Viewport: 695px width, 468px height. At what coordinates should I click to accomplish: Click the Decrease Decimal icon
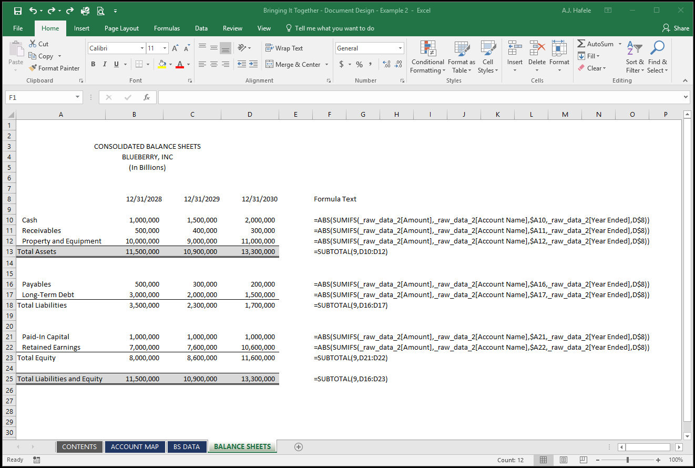(x=398, y=64)
